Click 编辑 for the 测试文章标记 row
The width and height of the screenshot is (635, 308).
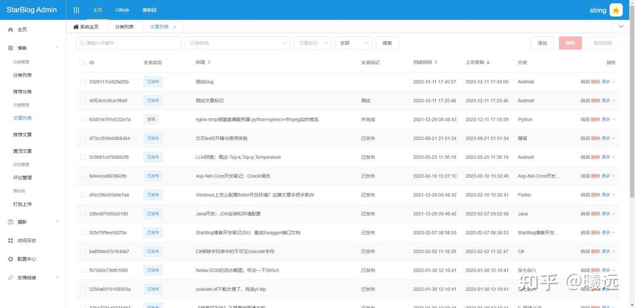(x=585, y=100)
